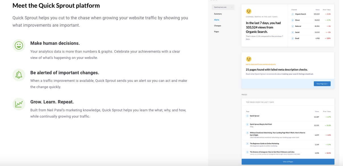Click the Social channel name
This screenshot has width=343, height=166.
(x=297, y=32)
